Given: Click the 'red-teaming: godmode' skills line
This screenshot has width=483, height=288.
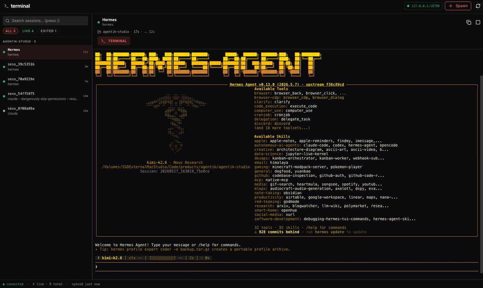Looking at the screenshot, I should pos(276,202).
